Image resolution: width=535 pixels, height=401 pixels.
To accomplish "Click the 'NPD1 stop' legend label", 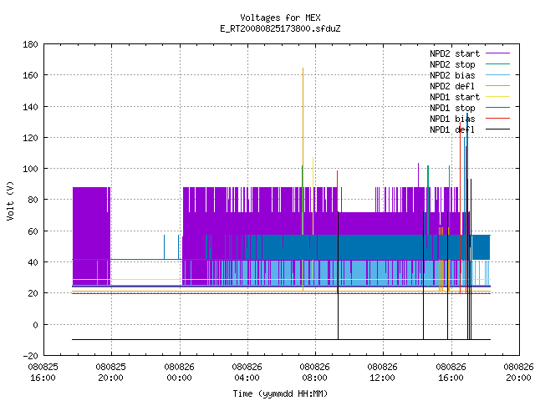I will point(452,108).
